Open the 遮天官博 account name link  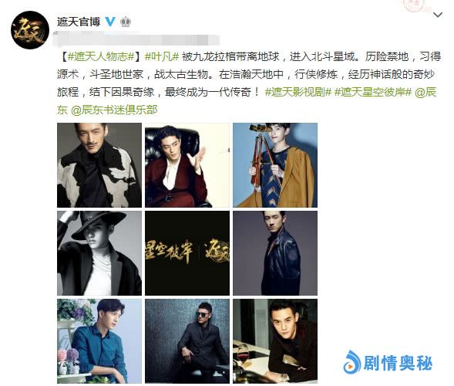click(x=79, y=22)
